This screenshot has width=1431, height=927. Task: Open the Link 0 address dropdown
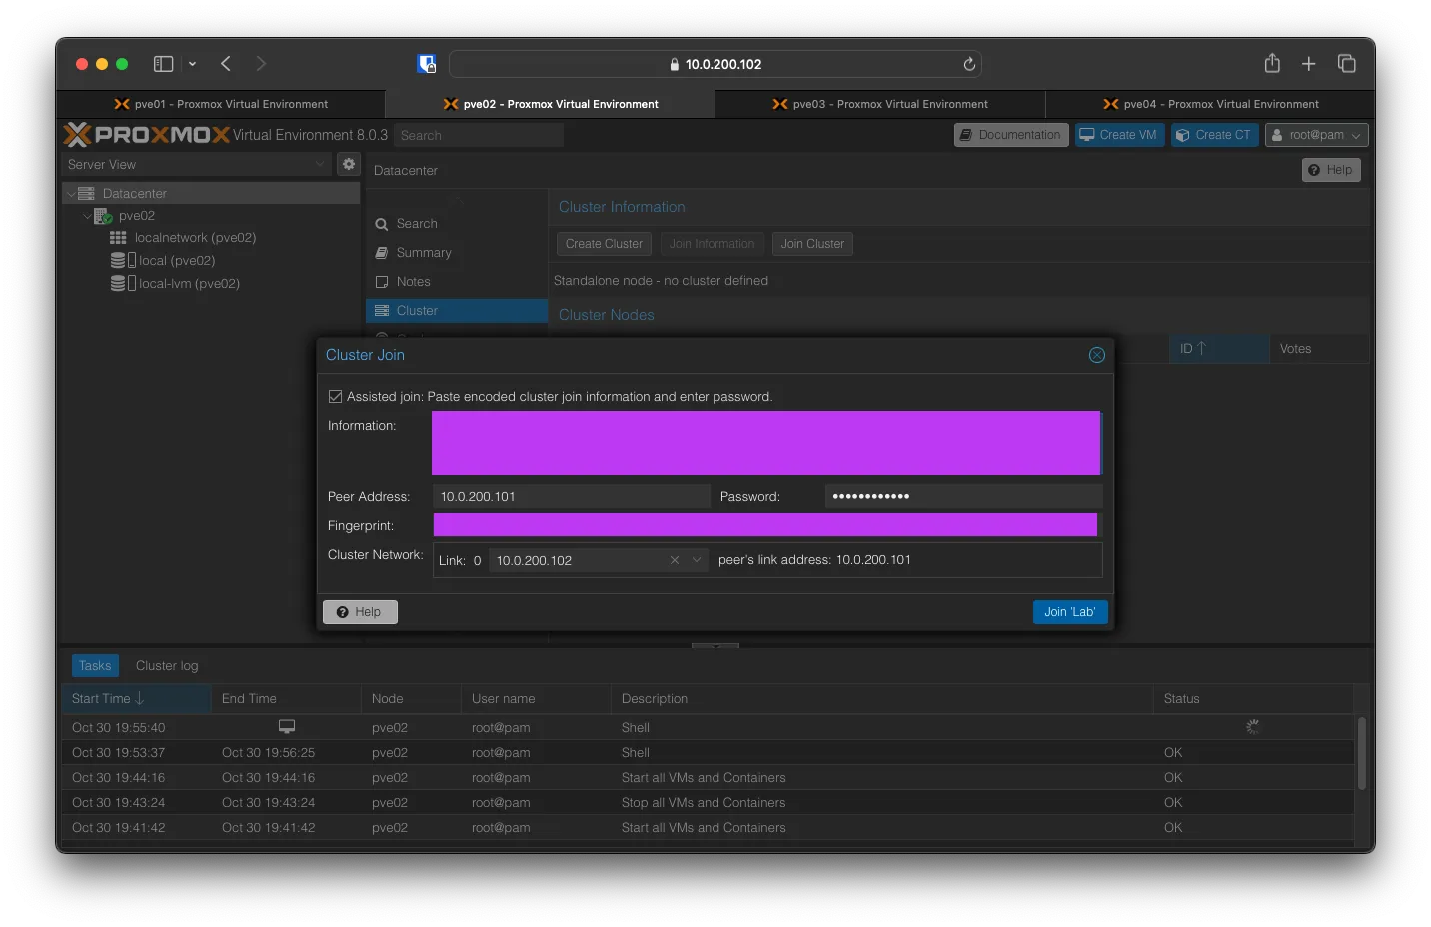tap(697, 560)
